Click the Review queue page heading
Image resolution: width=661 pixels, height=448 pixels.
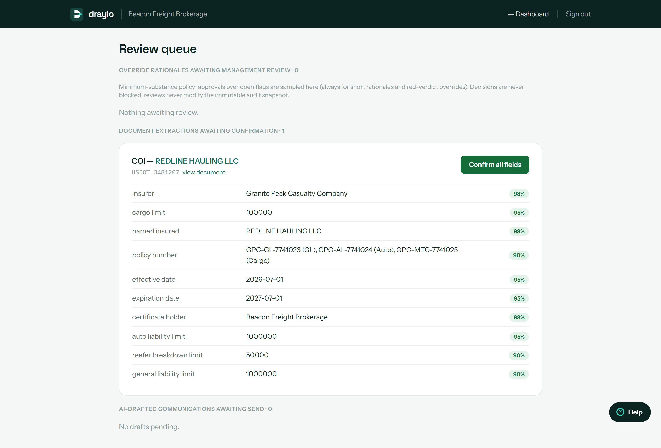(x=158, y=49)
